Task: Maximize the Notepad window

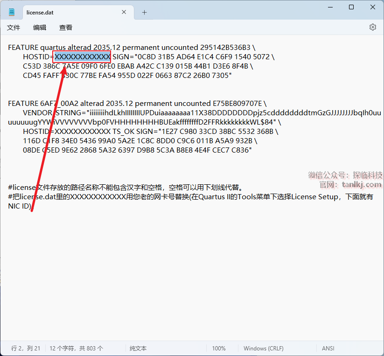Action: [x=351, y=7]
